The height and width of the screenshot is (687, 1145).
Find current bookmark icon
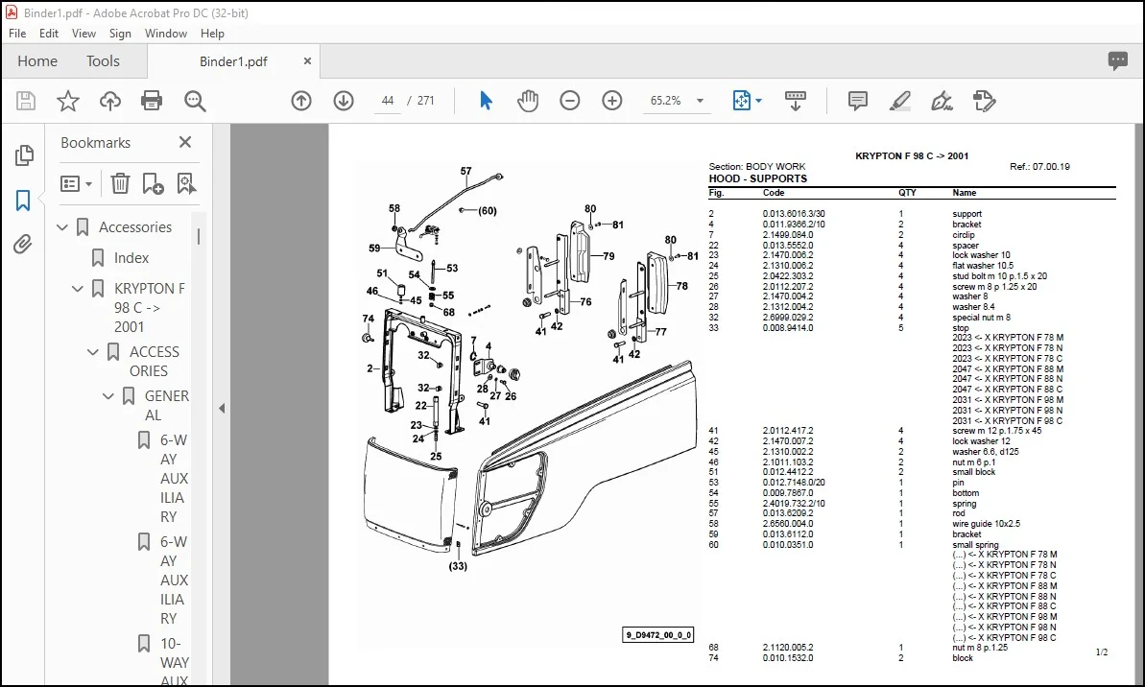click(186, 183)
